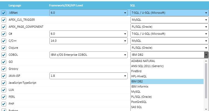Click the COBOL language name
The width and height of the screenshot is (209, 111).
coord(13,55)
